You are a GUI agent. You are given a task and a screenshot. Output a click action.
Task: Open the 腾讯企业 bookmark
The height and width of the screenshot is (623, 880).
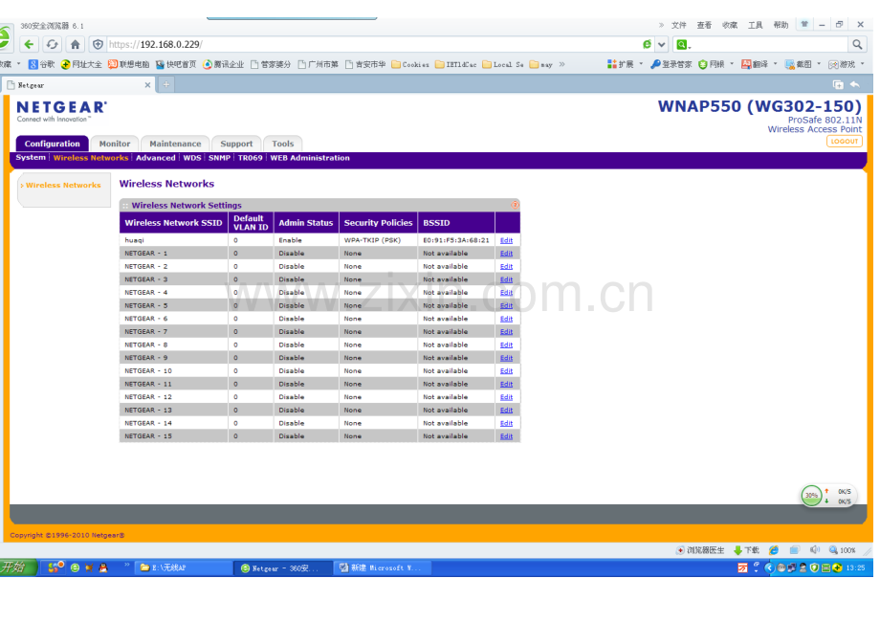(224, 64)
